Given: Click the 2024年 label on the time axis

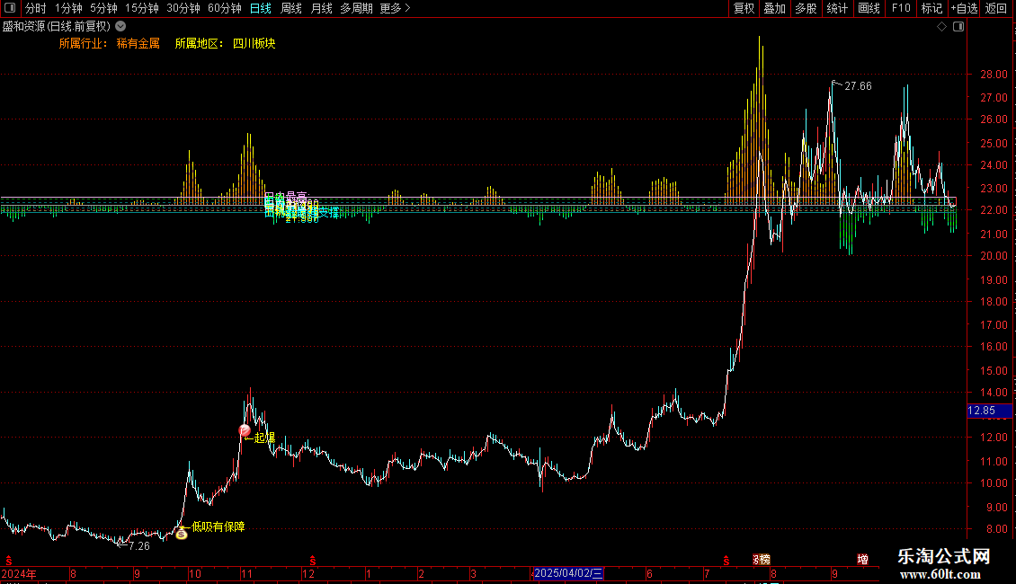Looking at the screenshot, I should coord(19,573).
